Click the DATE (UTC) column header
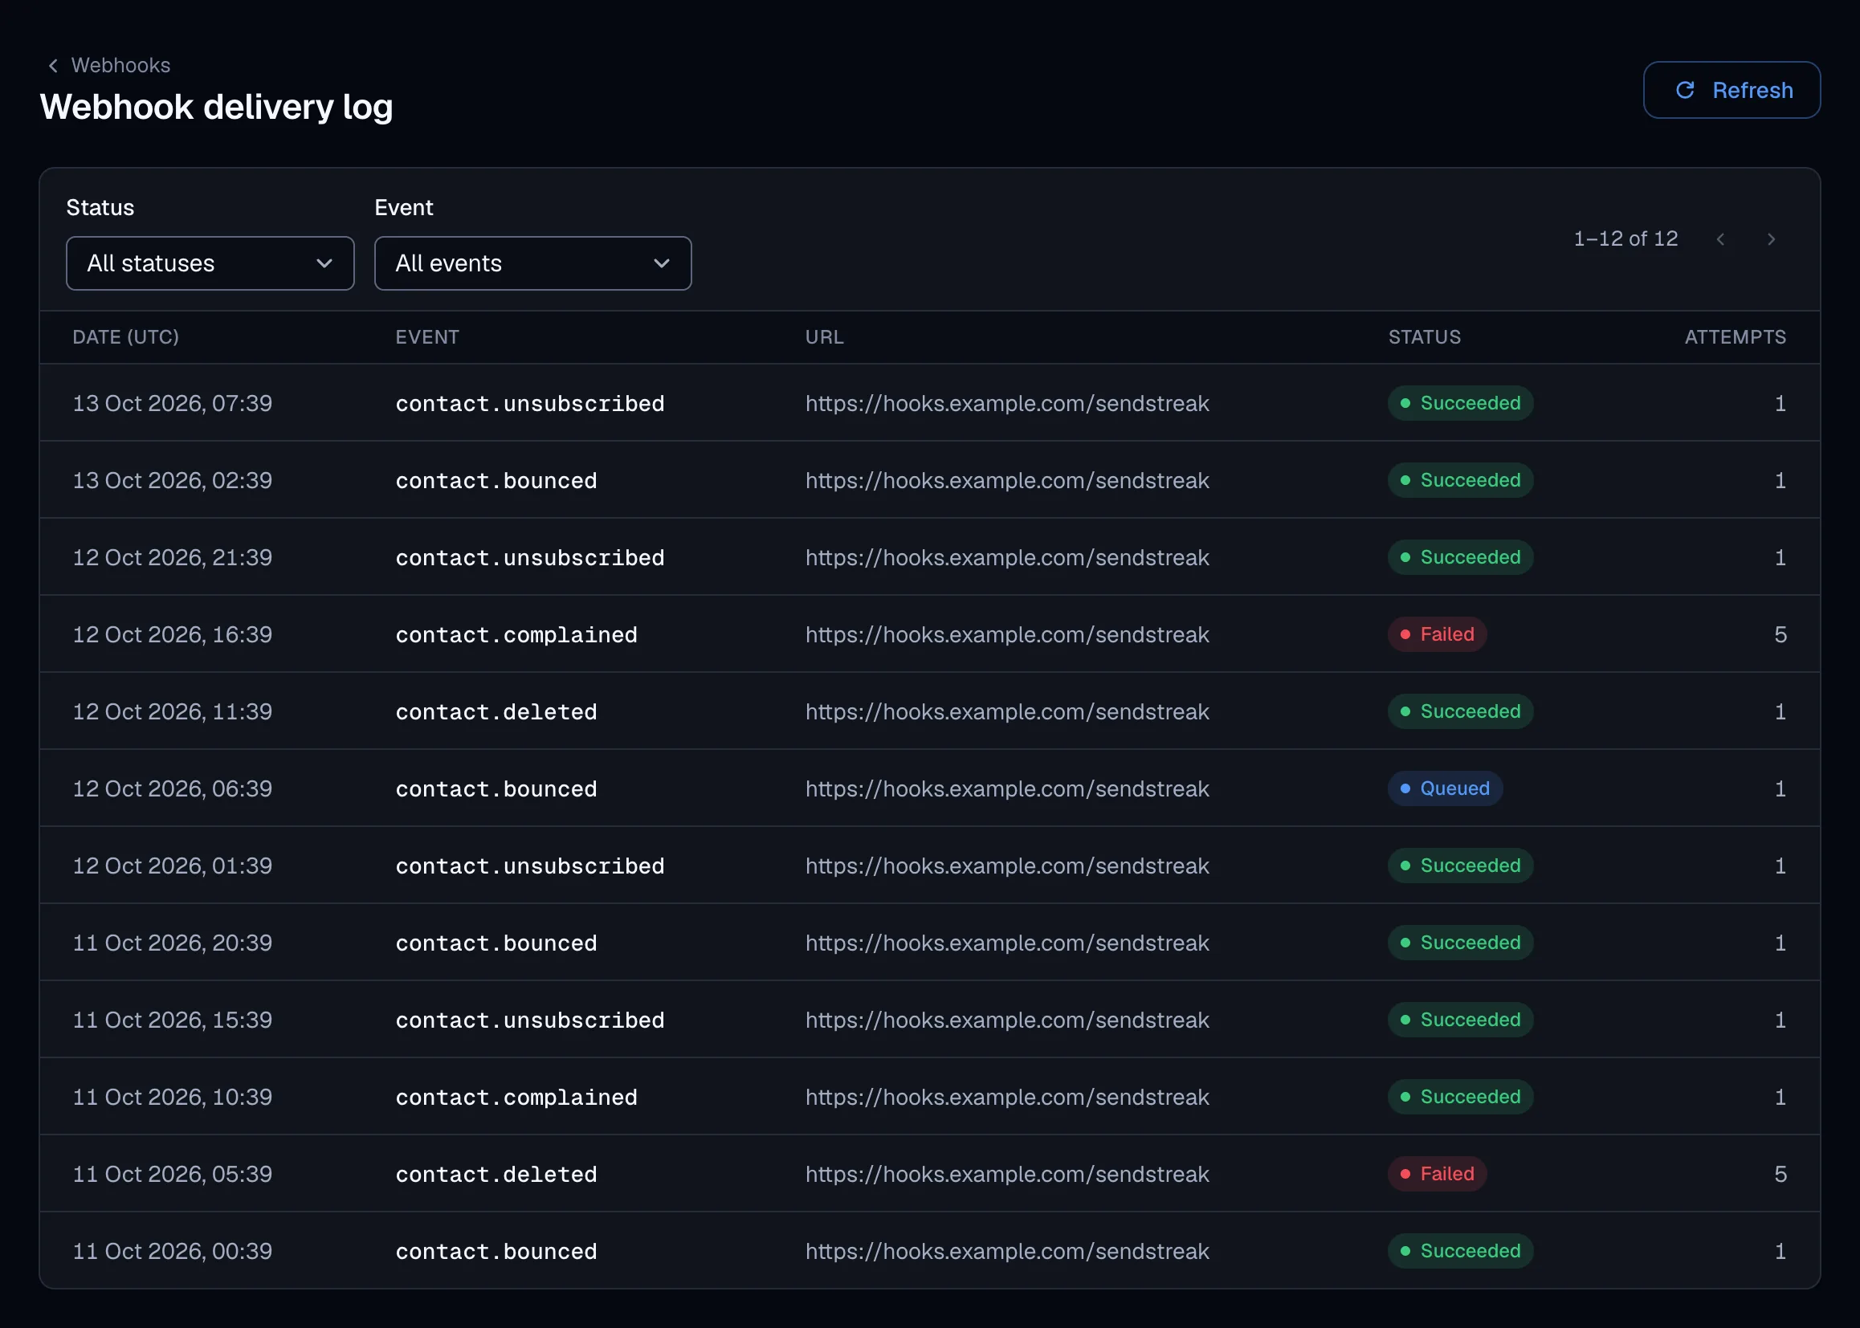The height and width of the screenshot is (1328, 1860). click(126, 337)
